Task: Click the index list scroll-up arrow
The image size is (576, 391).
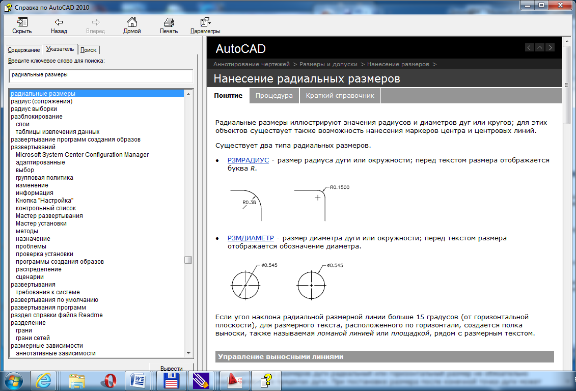Action: pyautogui.click(x=188, y=94)
